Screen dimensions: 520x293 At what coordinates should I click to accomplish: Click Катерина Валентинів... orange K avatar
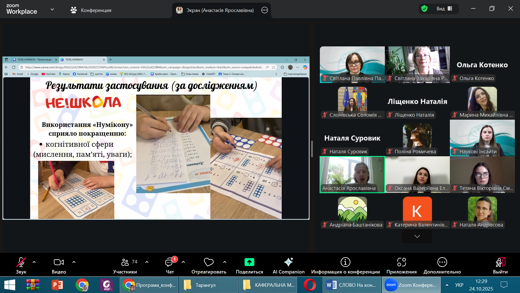417,211
